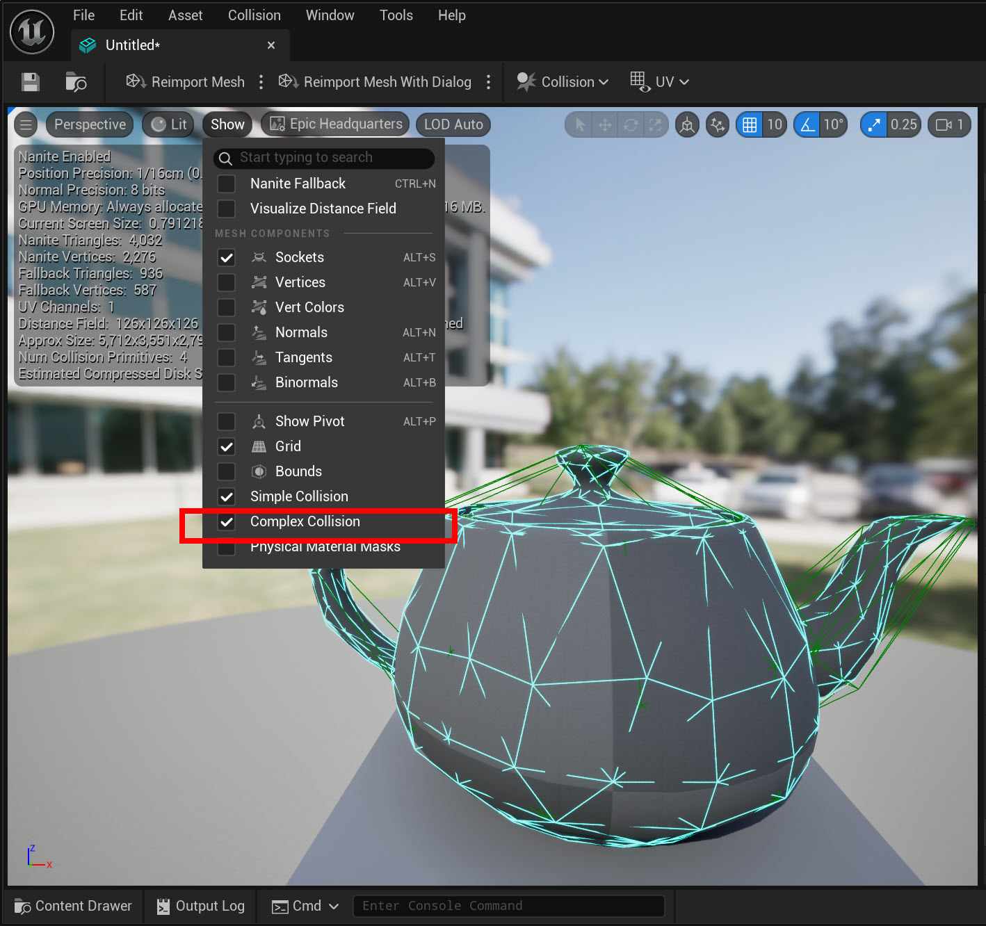Close the Untitled* tab
This screenshot has height=926, width=986.
pyautogui.click(x=271, y=45)
